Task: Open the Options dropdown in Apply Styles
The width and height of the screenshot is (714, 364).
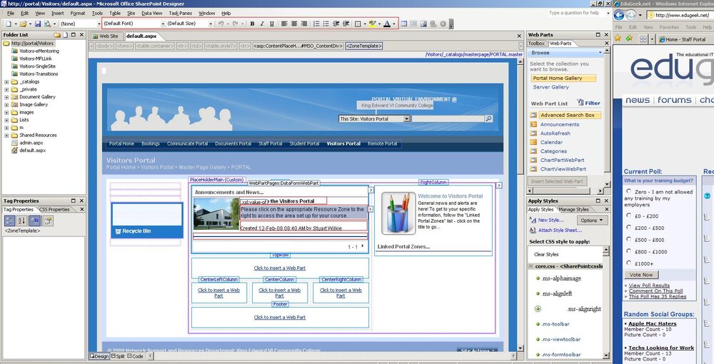Action: (592, 221)
